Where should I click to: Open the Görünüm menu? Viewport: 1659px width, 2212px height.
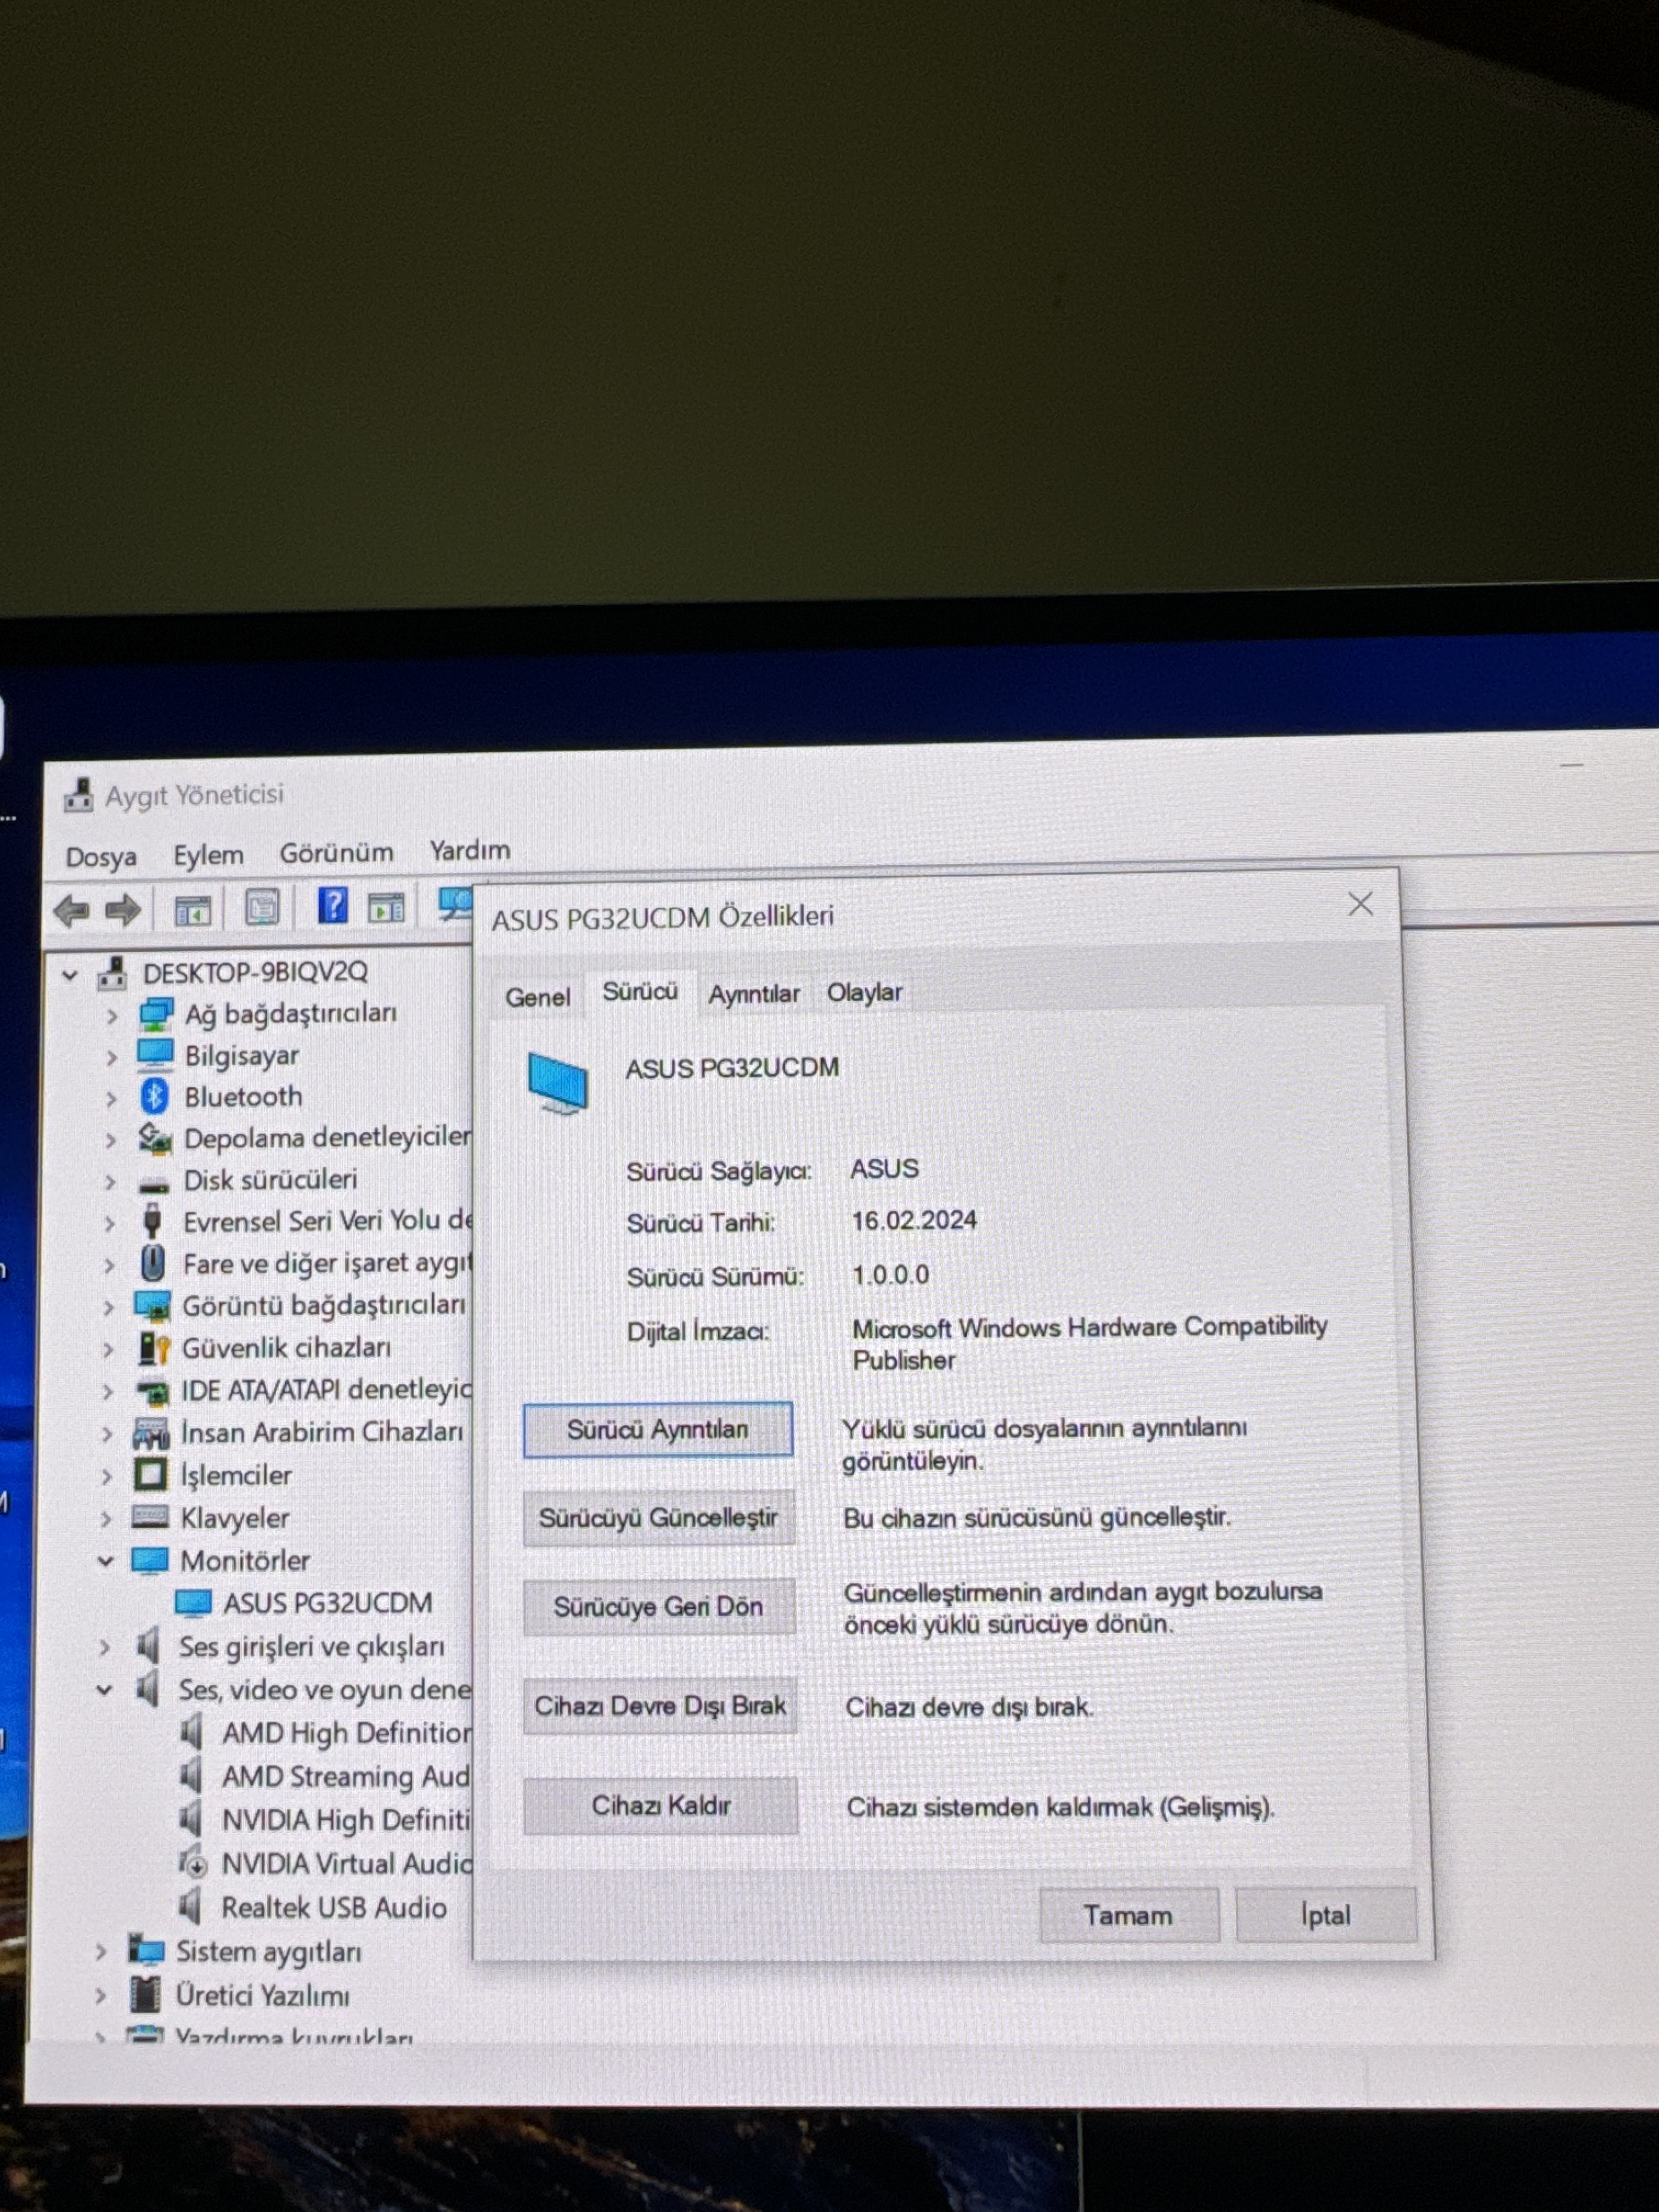point(336,853)
